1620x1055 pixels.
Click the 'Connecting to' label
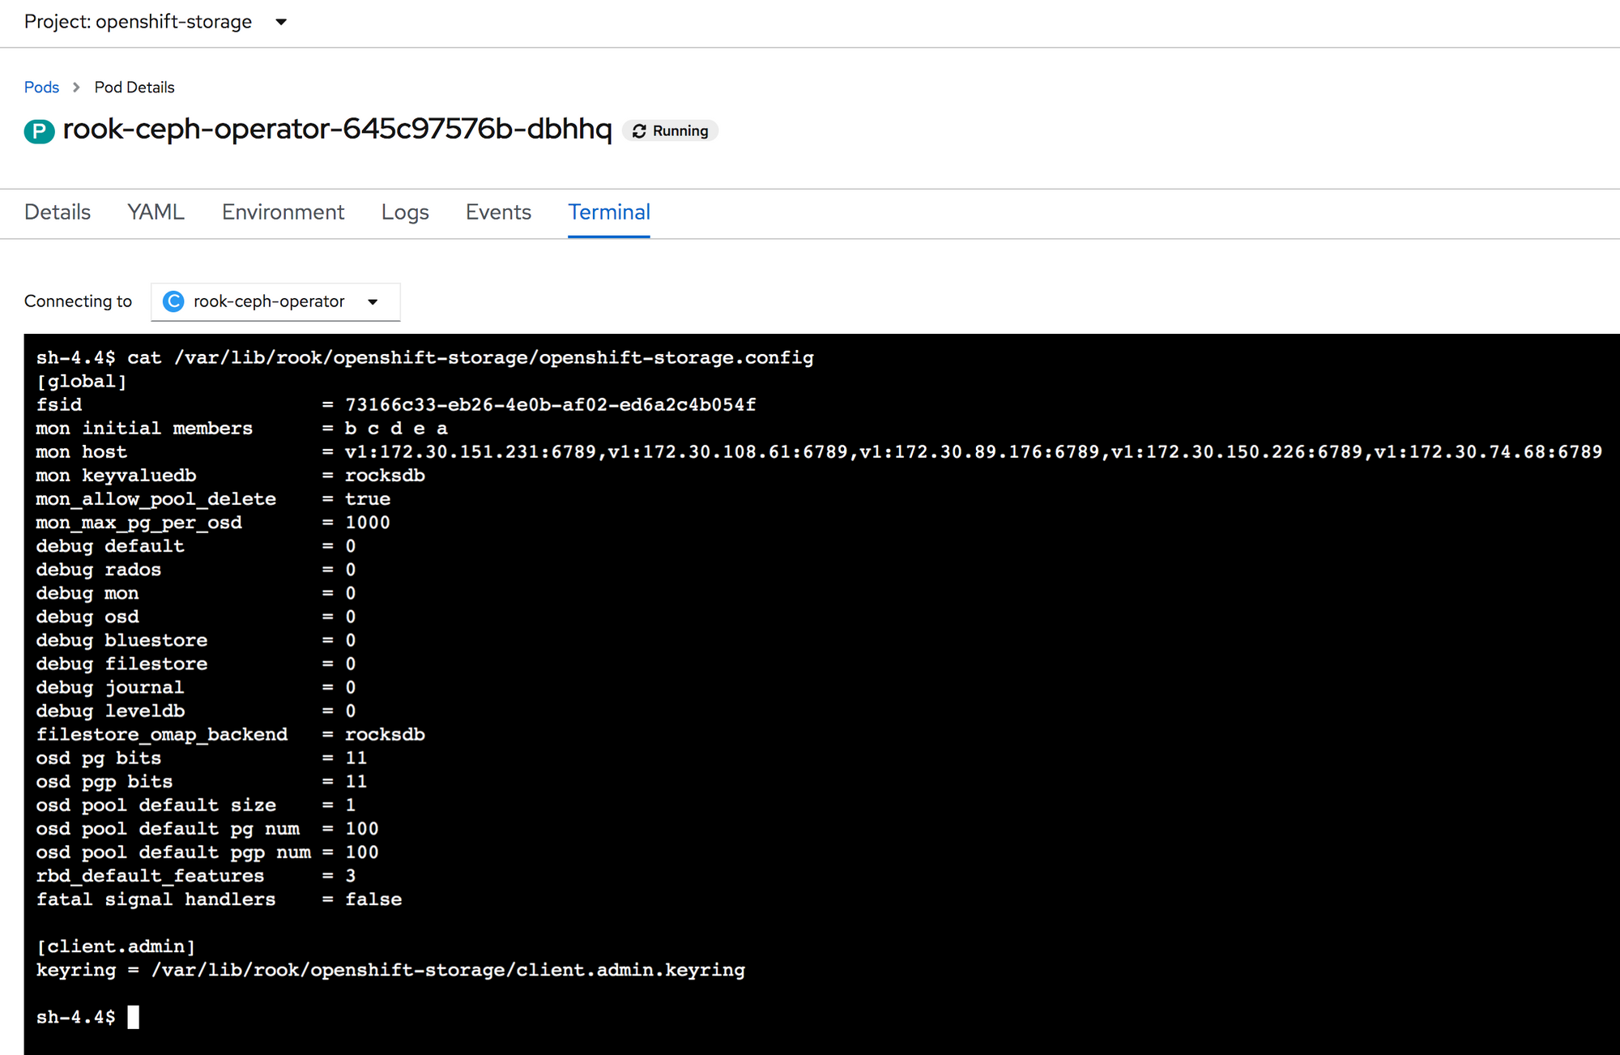[x=78, y=301]
